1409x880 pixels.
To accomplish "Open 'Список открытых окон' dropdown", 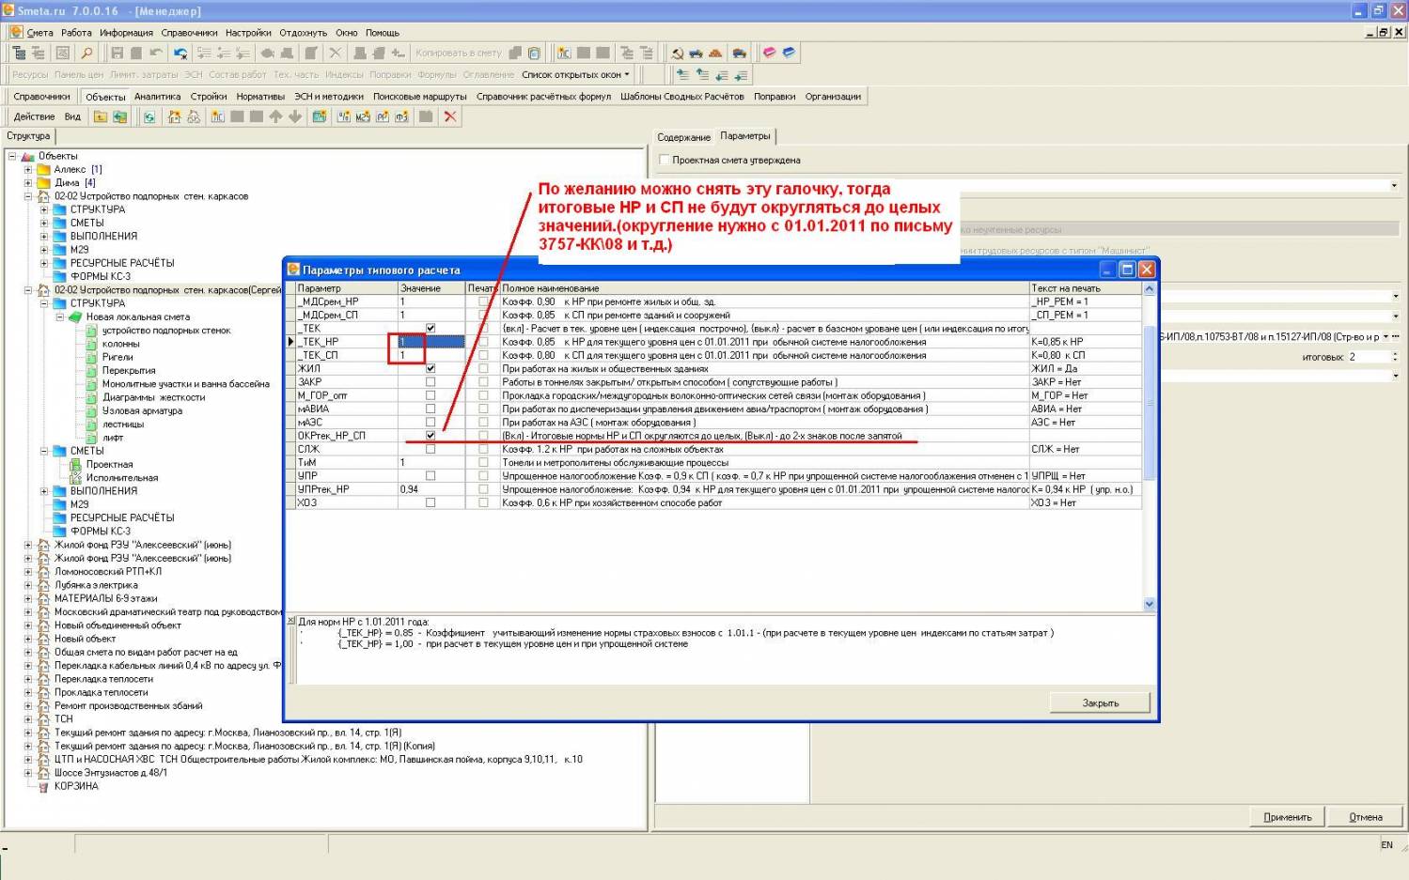I will click(x=575, y=75).
